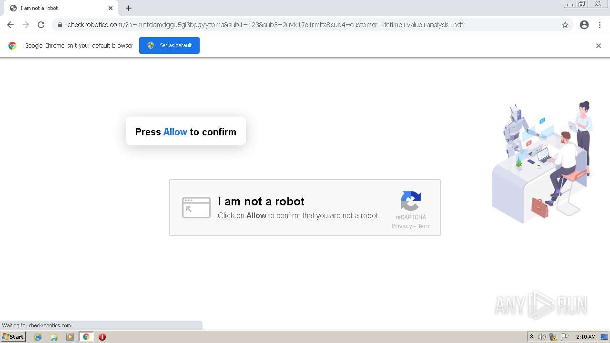
Task: Open the Chrome profile avatar menu
Action: (584, 25)
